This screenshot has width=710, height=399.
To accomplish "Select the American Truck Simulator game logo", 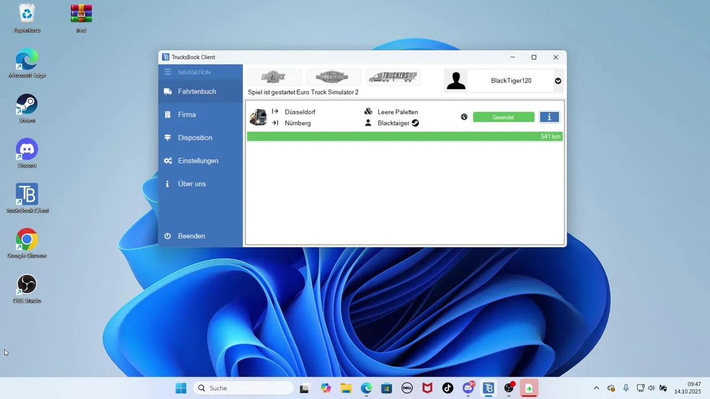I will (x=334, y=77).
